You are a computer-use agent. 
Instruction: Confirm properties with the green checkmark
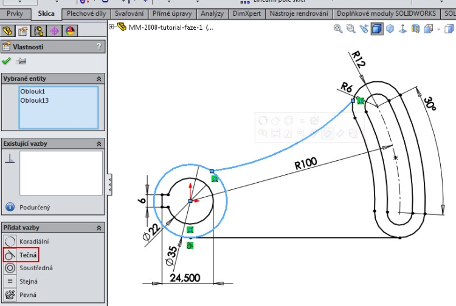(x=6, y=61)
